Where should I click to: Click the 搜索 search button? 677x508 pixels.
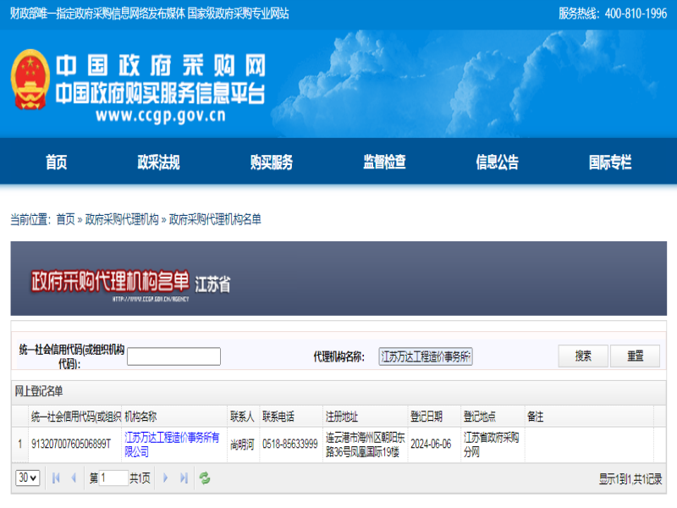point(582,356)
